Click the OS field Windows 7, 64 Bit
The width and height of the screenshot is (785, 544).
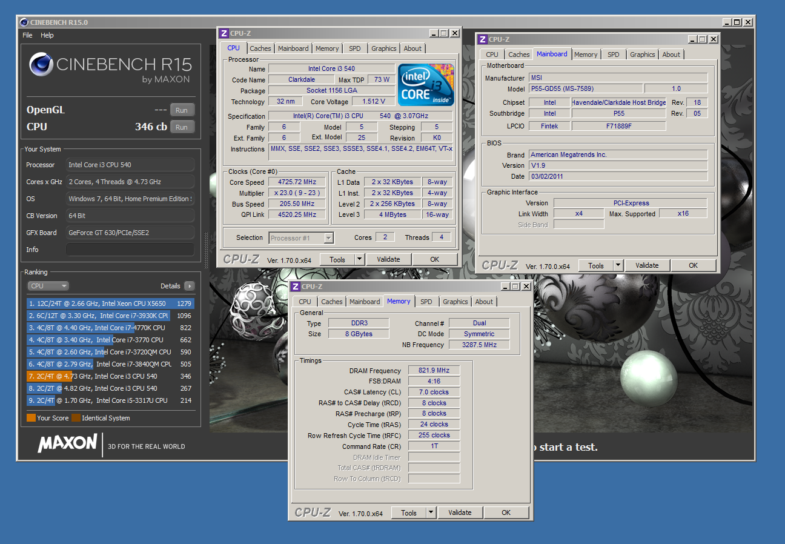(130, 199)
